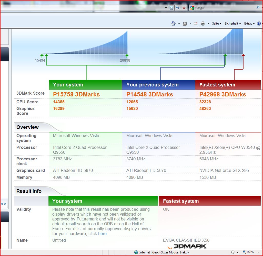263x256 pixels.
Task: Click the graphics score value 16289
Action: click(x=59, y=109)
